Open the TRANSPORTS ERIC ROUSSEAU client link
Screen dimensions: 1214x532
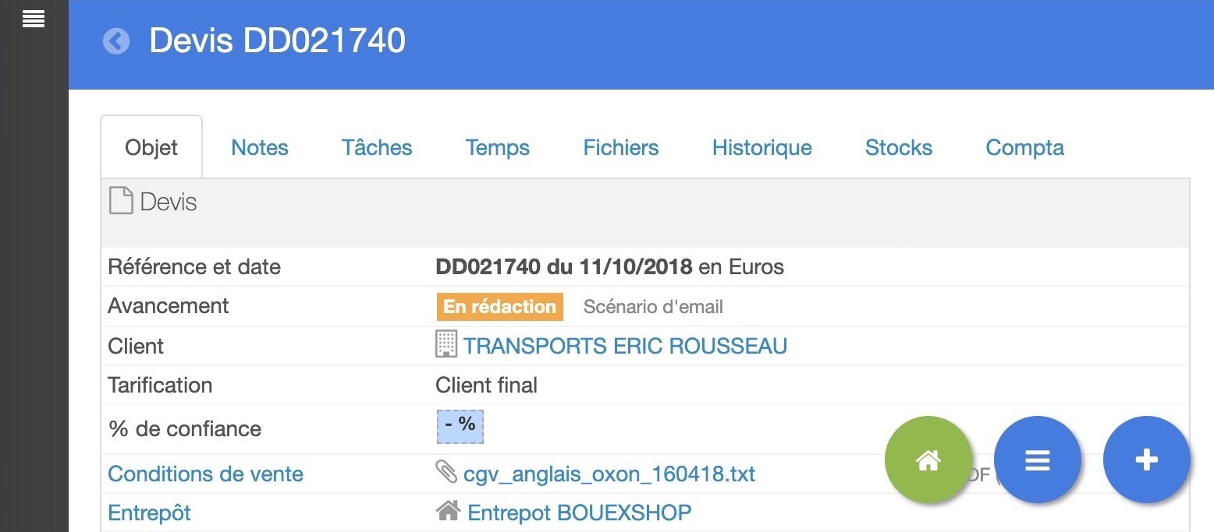[625, 346]
